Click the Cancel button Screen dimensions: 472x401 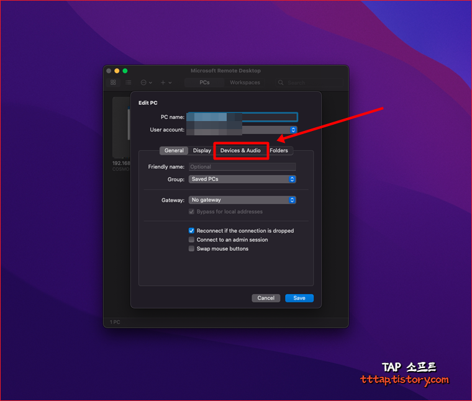coord(266,298)
